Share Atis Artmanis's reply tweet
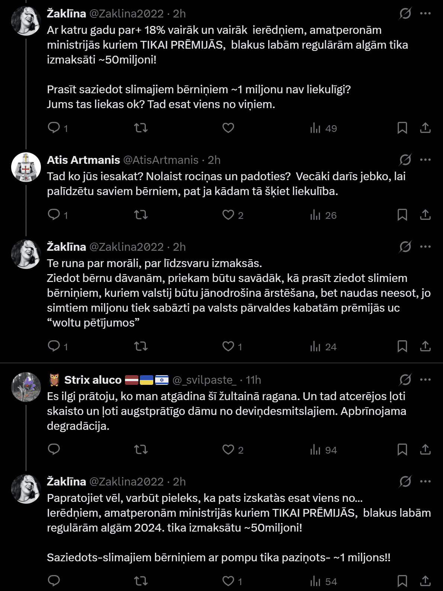The image size is (443, 591). tap(425, 215)
